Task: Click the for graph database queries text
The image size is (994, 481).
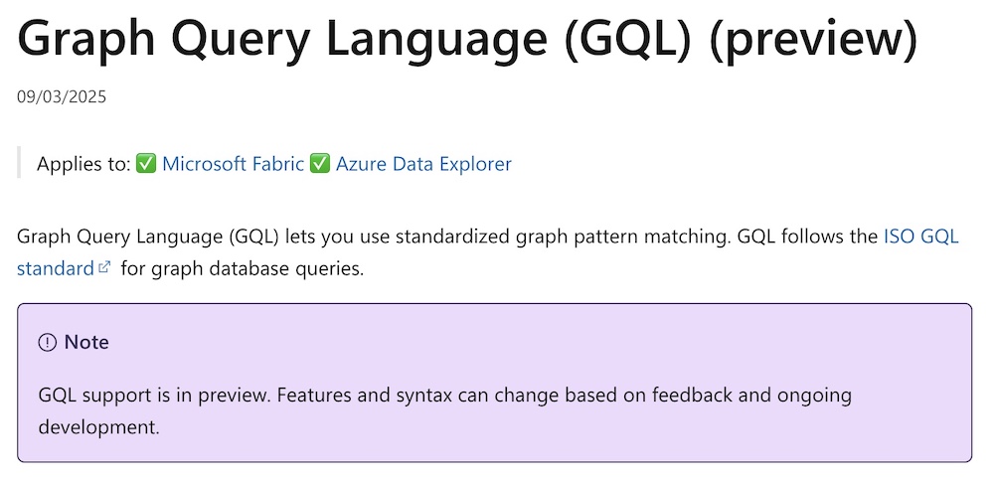Action: click(243, 268)
